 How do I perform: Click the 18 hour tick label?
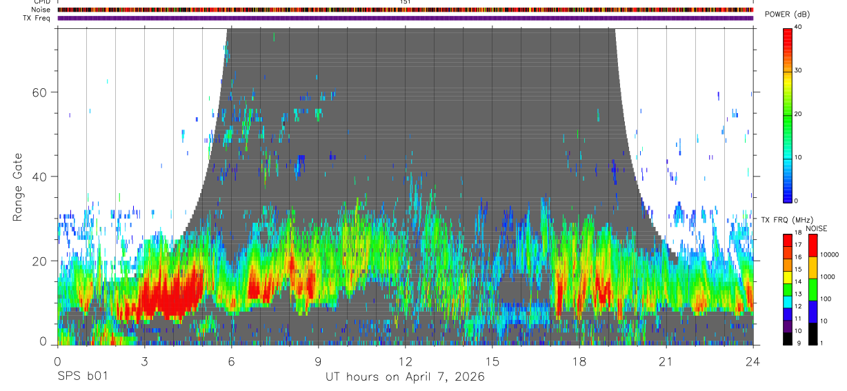579,361
